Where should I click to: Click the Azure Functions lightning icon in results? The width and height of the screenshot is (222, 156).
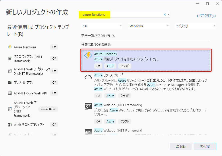tap(88, 55)
